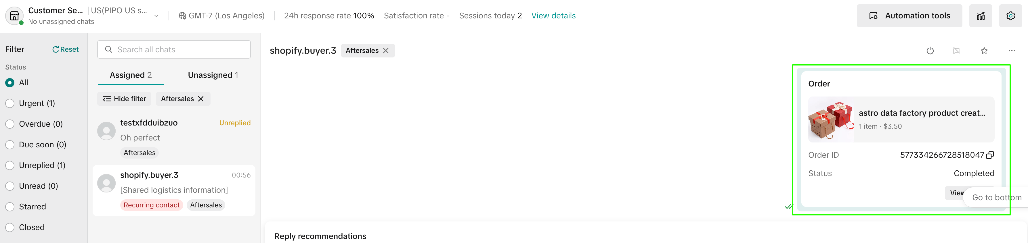
Task: Open the settings gear icon
Action: click(x=1010, y=16)
